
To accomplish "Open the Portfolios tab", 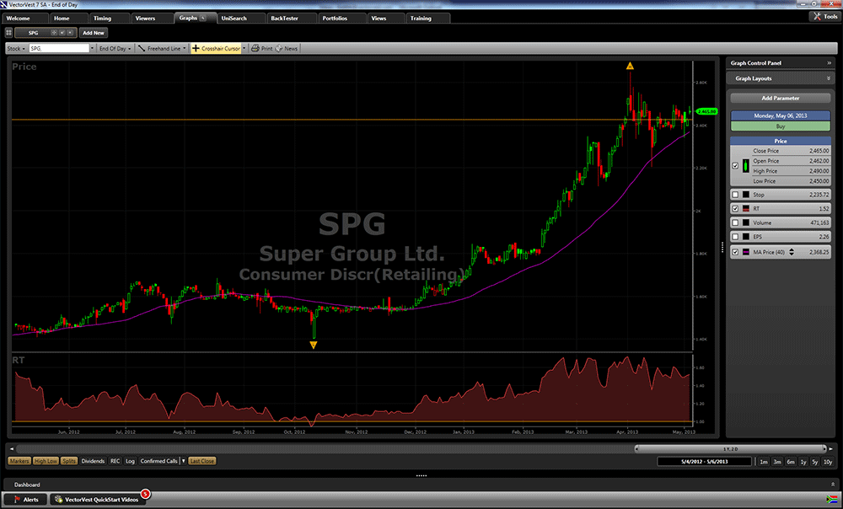I will click(x=334, y=18).
